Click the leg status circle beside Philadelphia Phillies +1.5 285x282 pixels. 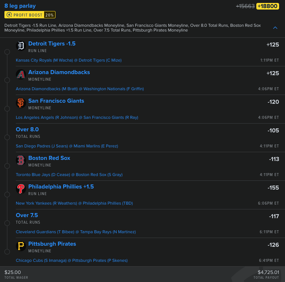7,195
